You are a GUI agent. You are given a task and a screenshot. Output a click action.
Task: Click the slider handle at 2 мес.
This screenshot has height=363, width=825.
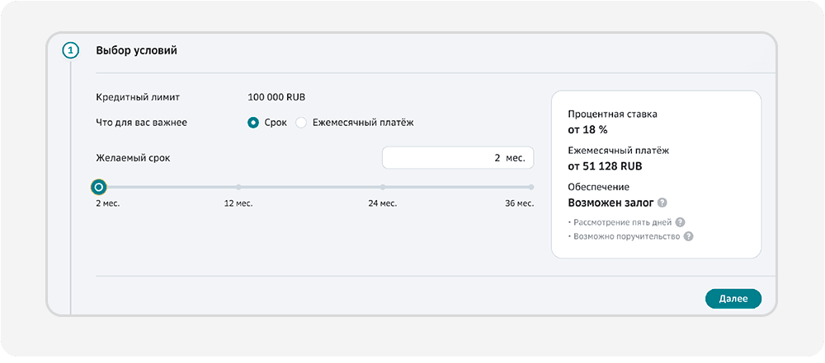(99, 187)
